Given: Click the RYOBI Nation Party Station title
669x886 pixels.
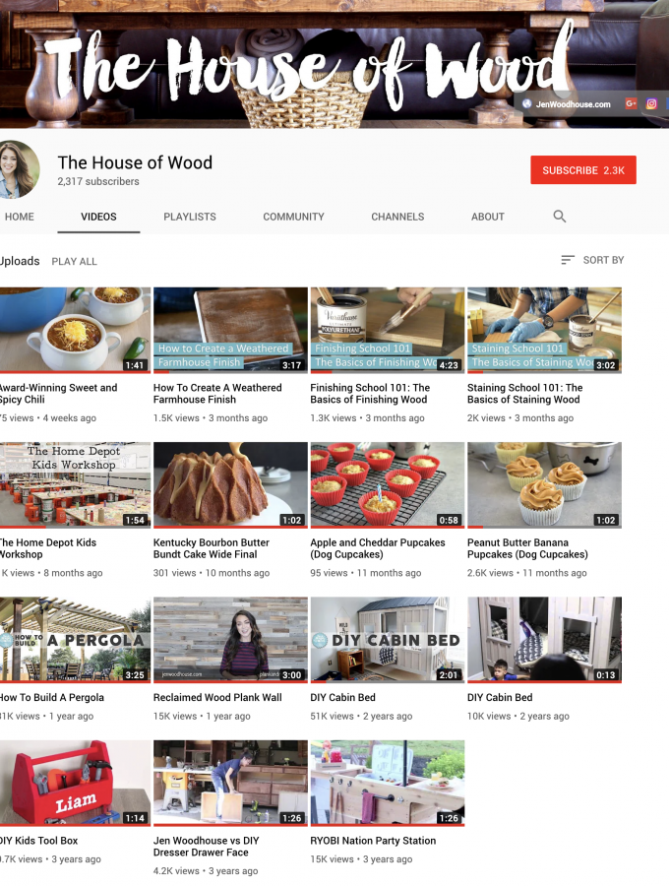Looking at the screenshot, I should click(x=373, y=841).
